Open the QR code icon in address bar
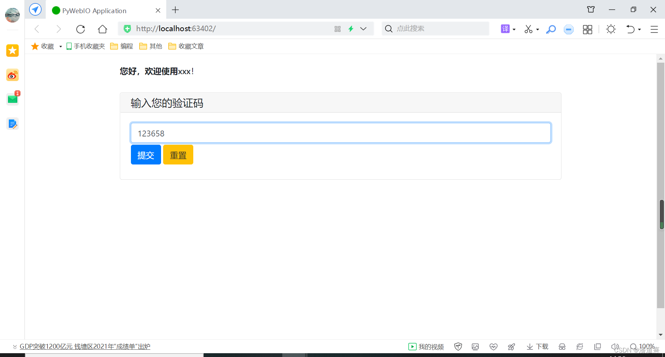665x357 pixels. pos(338,29)
